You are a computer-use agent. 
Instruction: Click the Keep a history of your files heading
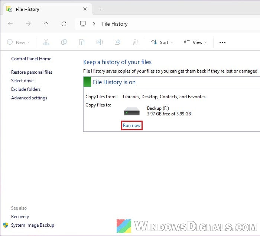click(117, 62)
